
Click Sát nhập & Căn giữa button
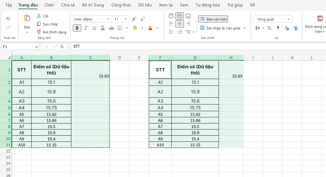pyautogui.click(x=220, y=28)
